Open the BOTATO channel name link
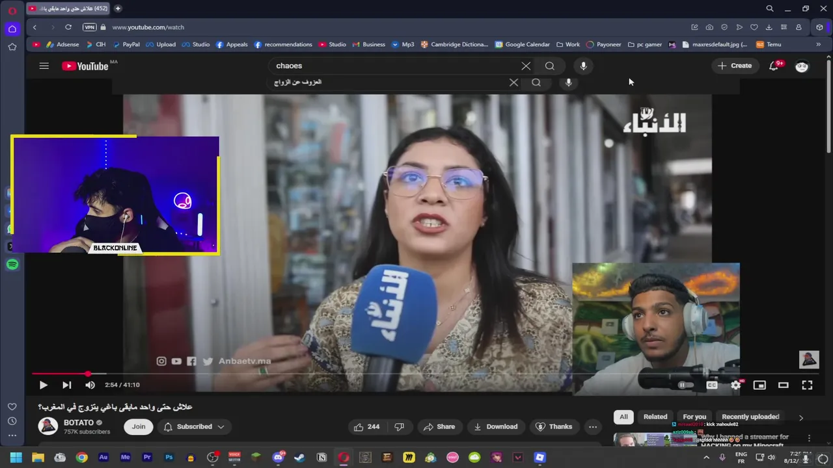The image size is (833, 468). click(x=79, y=422)
